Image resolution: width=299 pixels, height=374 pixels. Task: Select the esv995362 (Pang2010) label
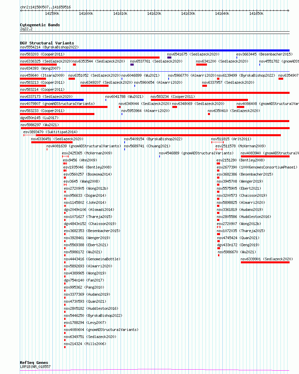point(84,288)
